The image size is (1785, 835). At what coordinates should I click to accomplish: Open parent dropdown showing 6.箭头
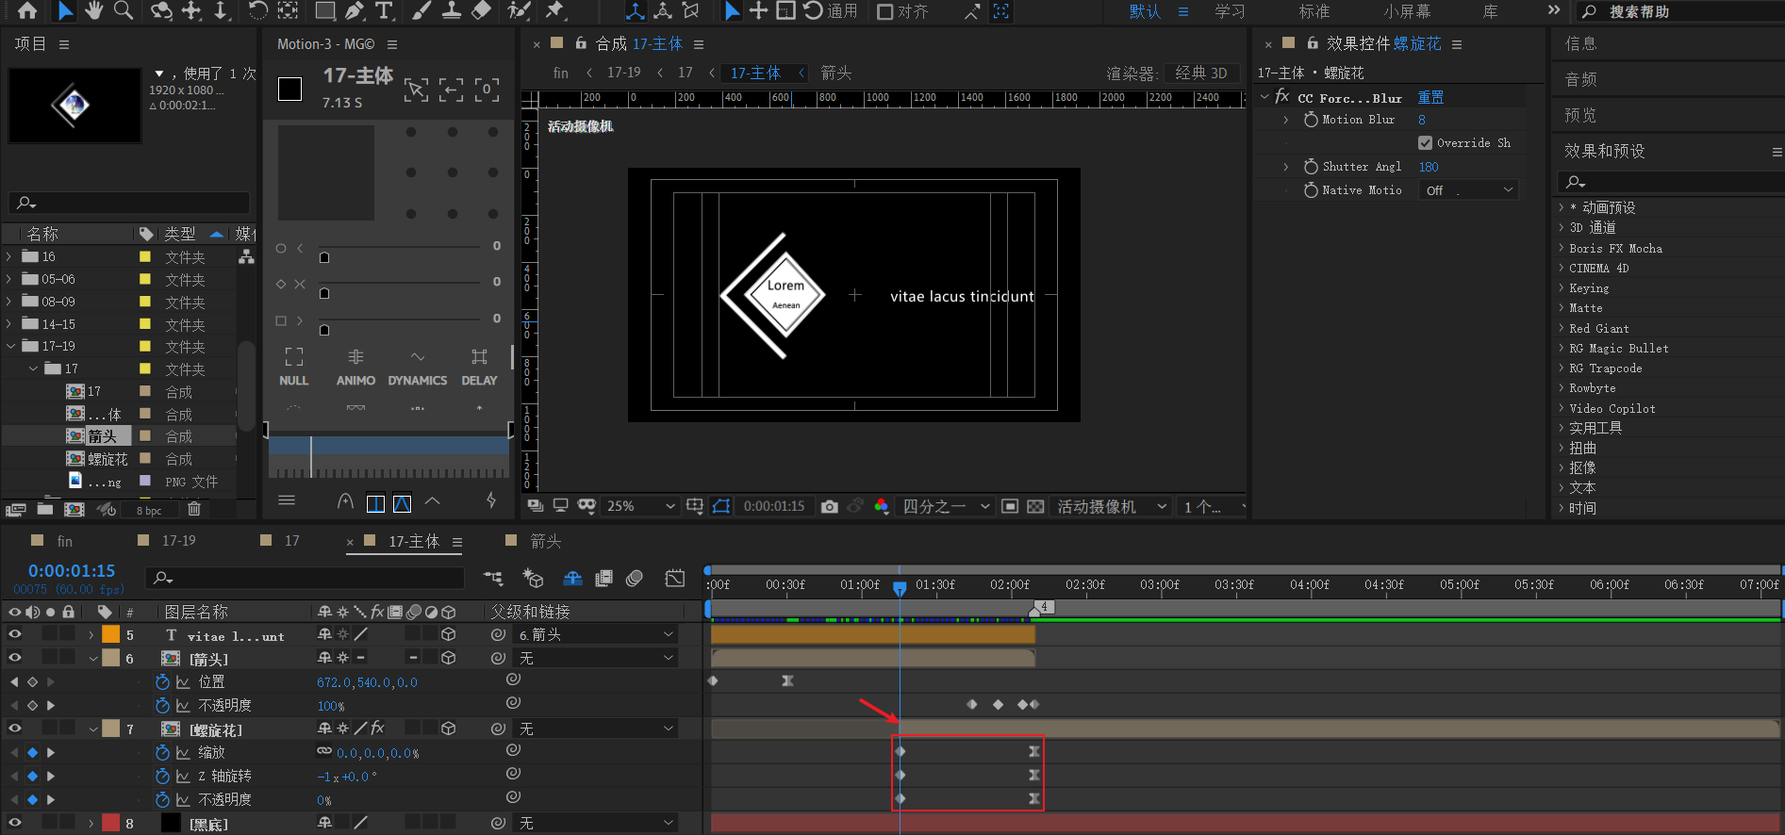(596, 634)
